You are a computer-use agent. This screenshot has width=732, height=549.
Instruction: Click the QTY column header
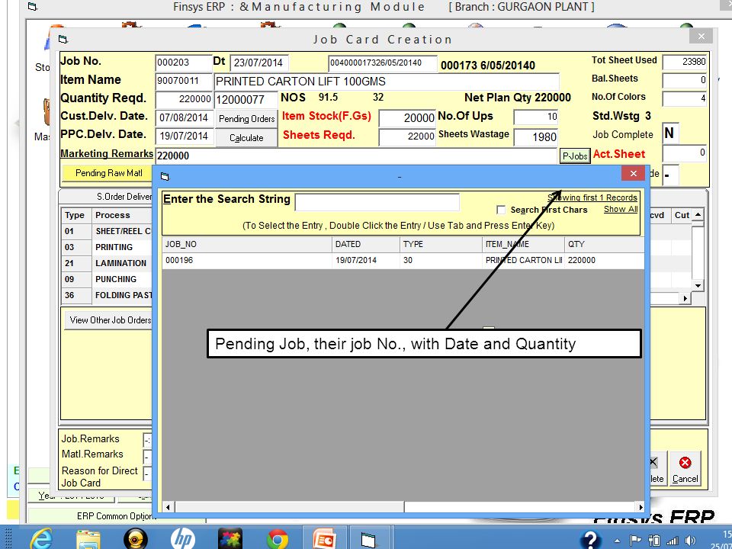pyautogui.click(x=604, y=244)
